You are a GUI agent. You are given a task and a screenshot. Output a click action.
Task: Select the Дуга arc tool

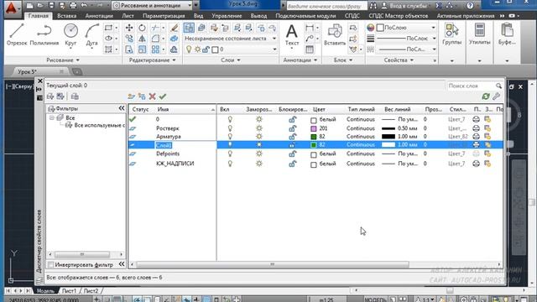[91, 34]
